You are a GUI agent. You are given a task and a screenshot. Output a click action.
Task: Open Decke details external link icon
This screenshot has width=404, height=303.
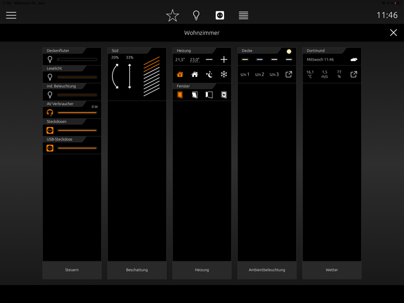click(x=289, y=74)
